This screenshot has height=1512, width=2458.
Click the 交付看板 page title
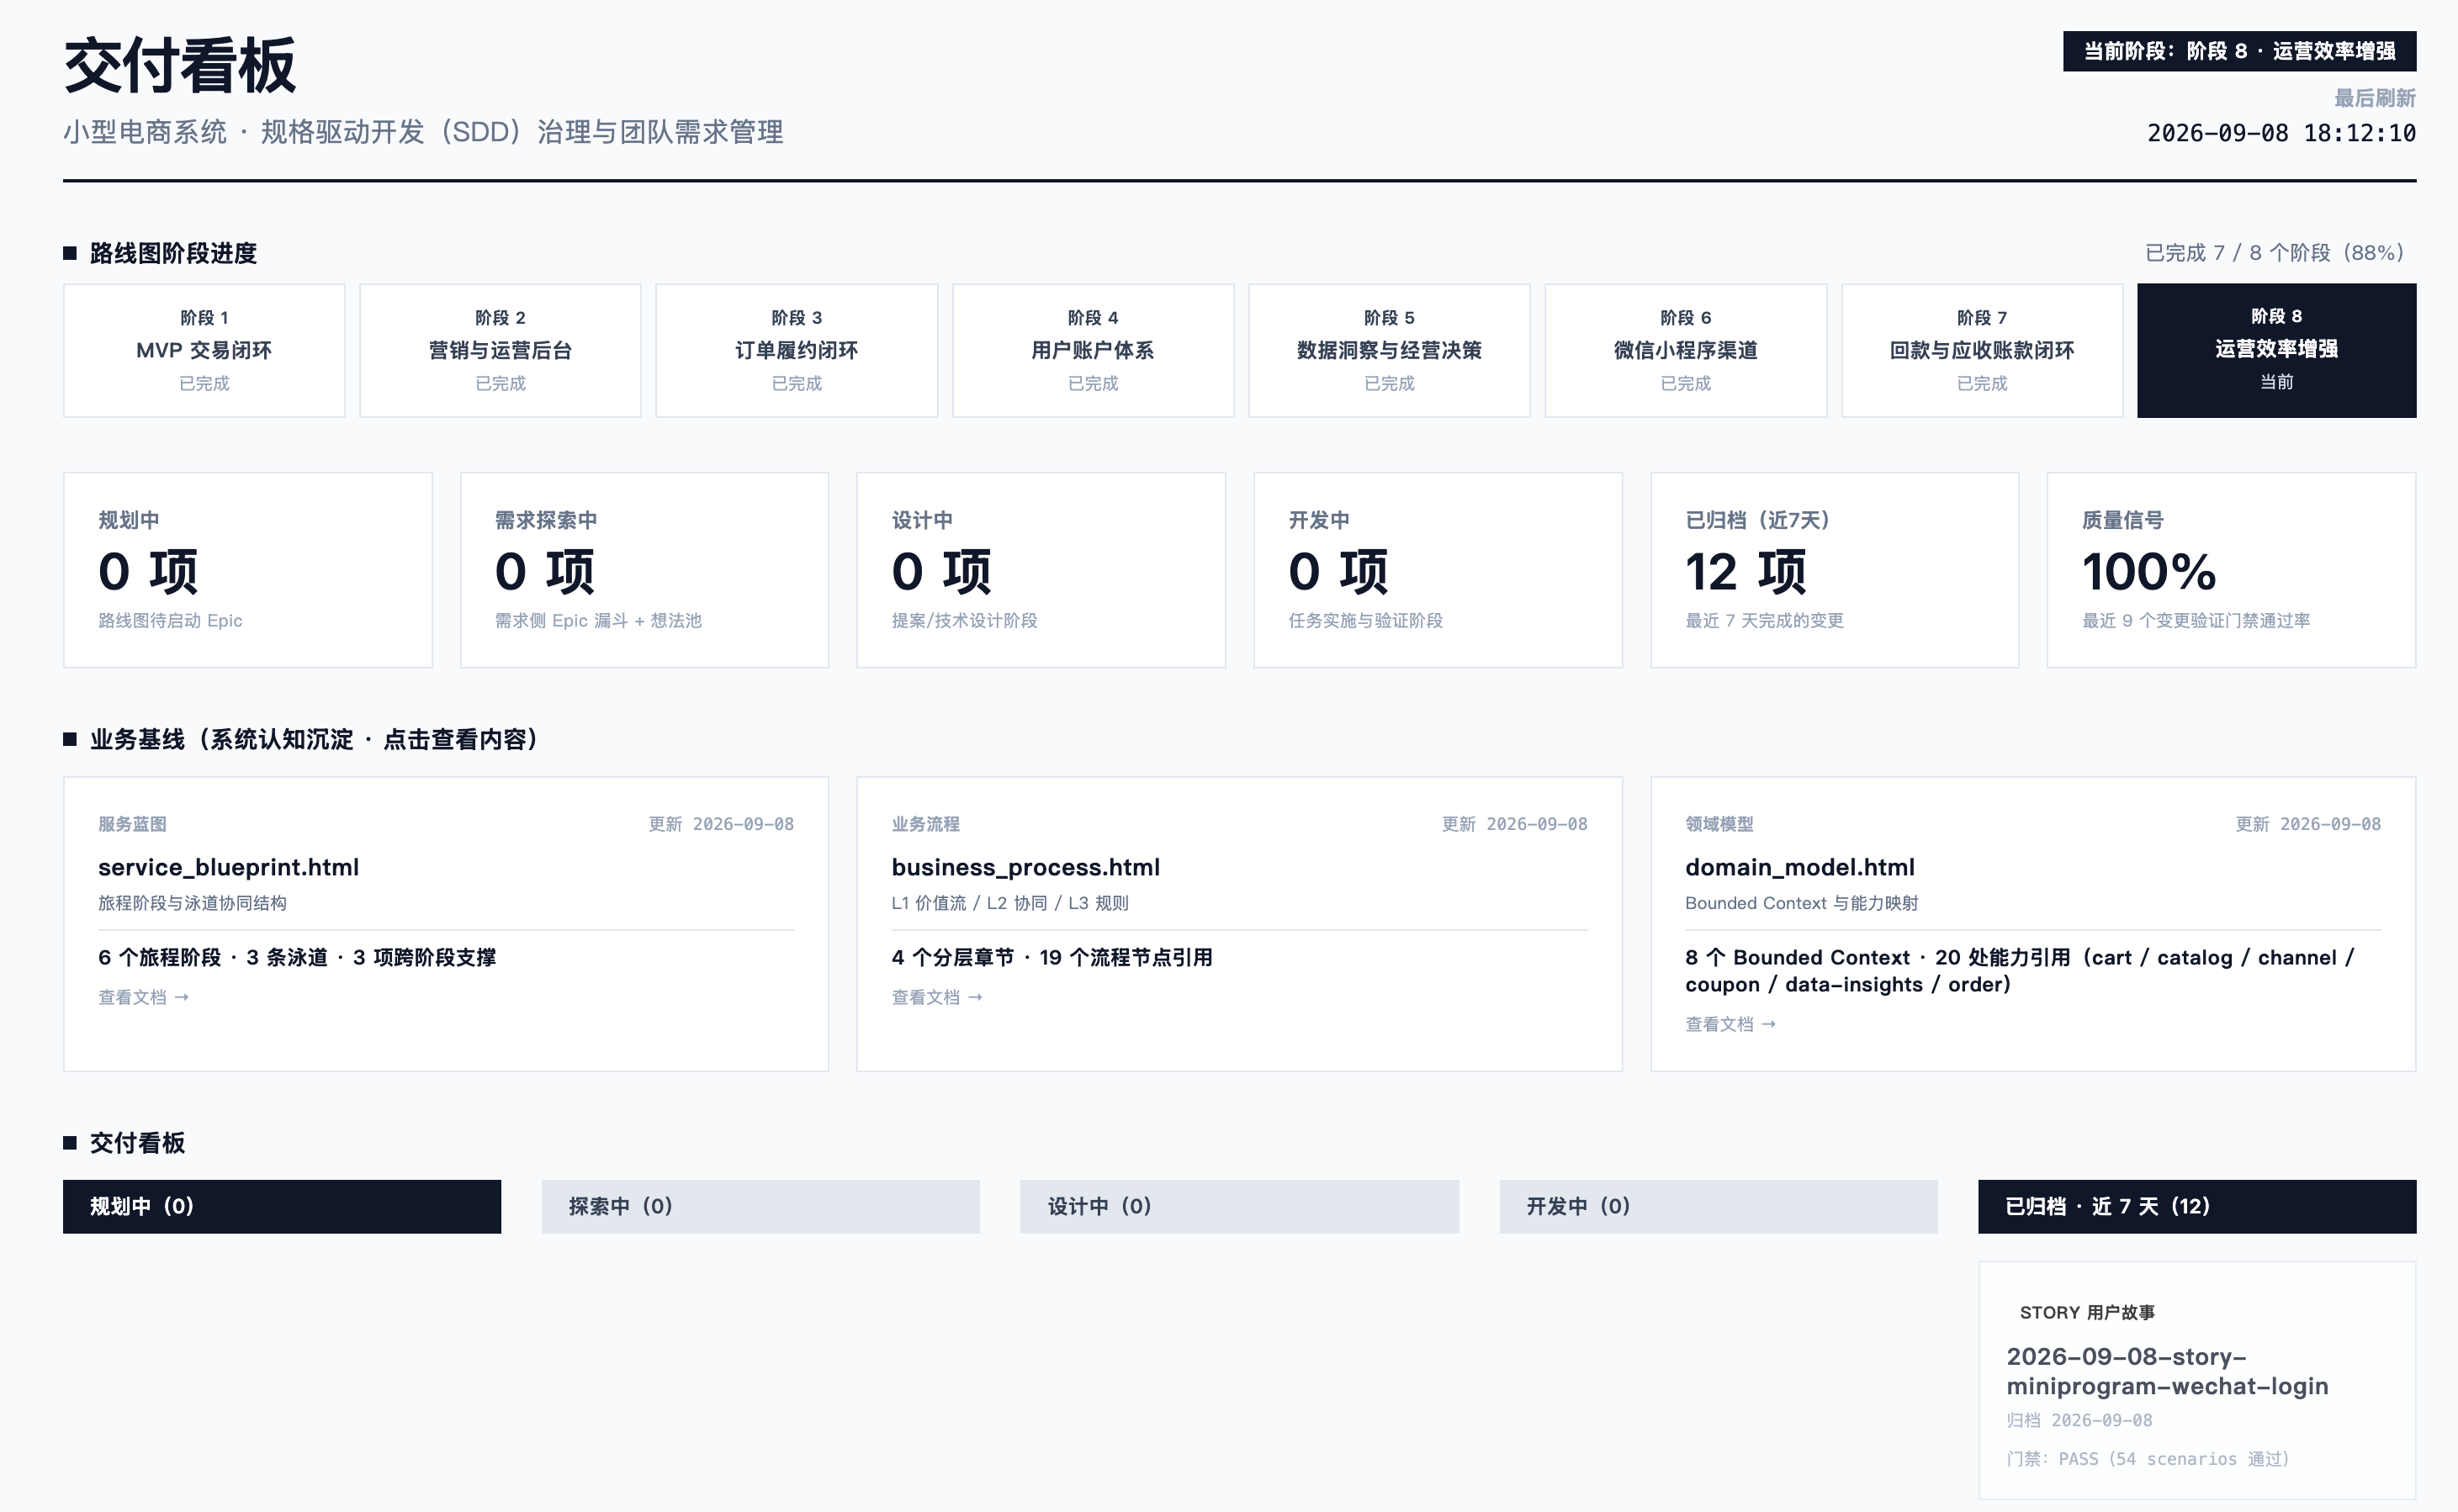[x=180, y=66]
